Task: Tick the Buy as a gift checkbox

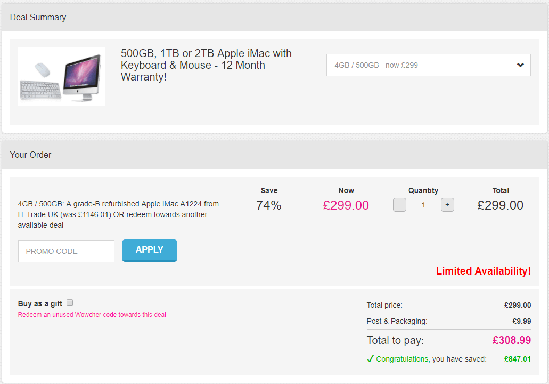Action: 70,303
